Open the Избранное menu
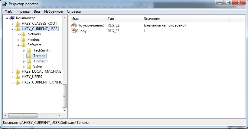The image size is (248, 129). [53, 11]
